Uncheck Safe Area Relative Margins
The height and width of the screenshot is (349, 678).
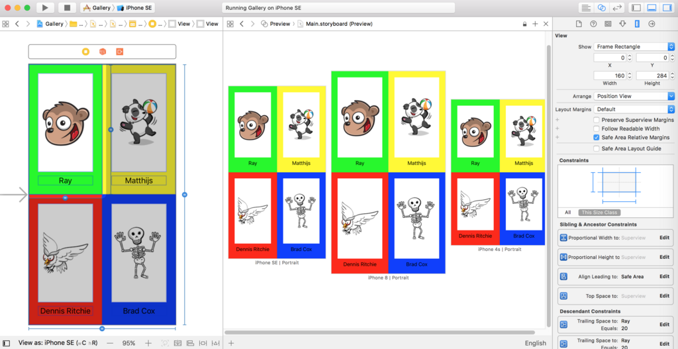(x=597, y=137)
